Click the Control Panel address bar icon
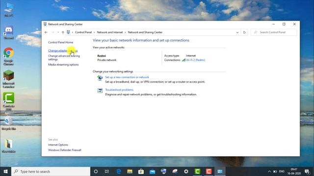 click(x=68, y=32)
